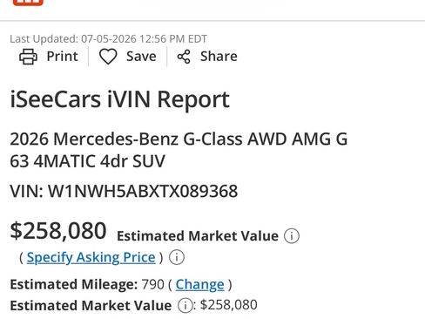Click the 2026 Mercedes-Benz G-Class vehicle title

click(179, 150)
